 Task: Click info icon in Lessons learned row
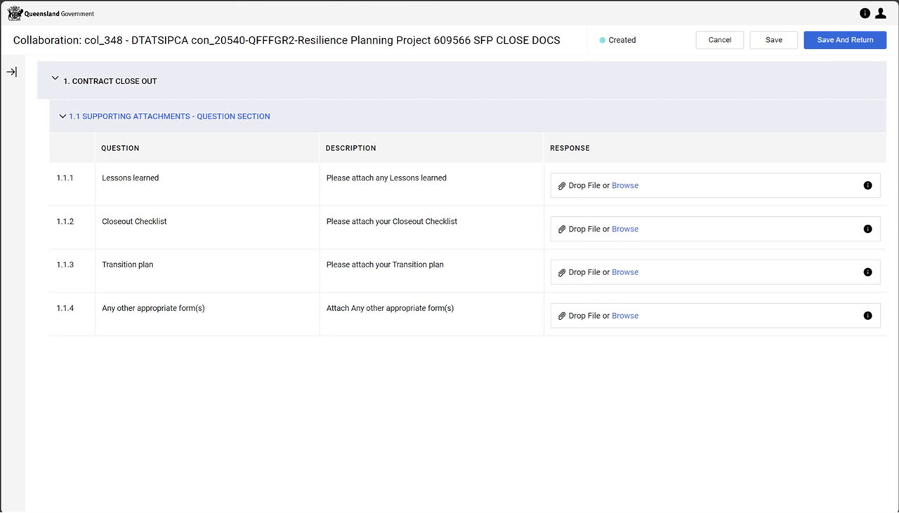(867, 186)
